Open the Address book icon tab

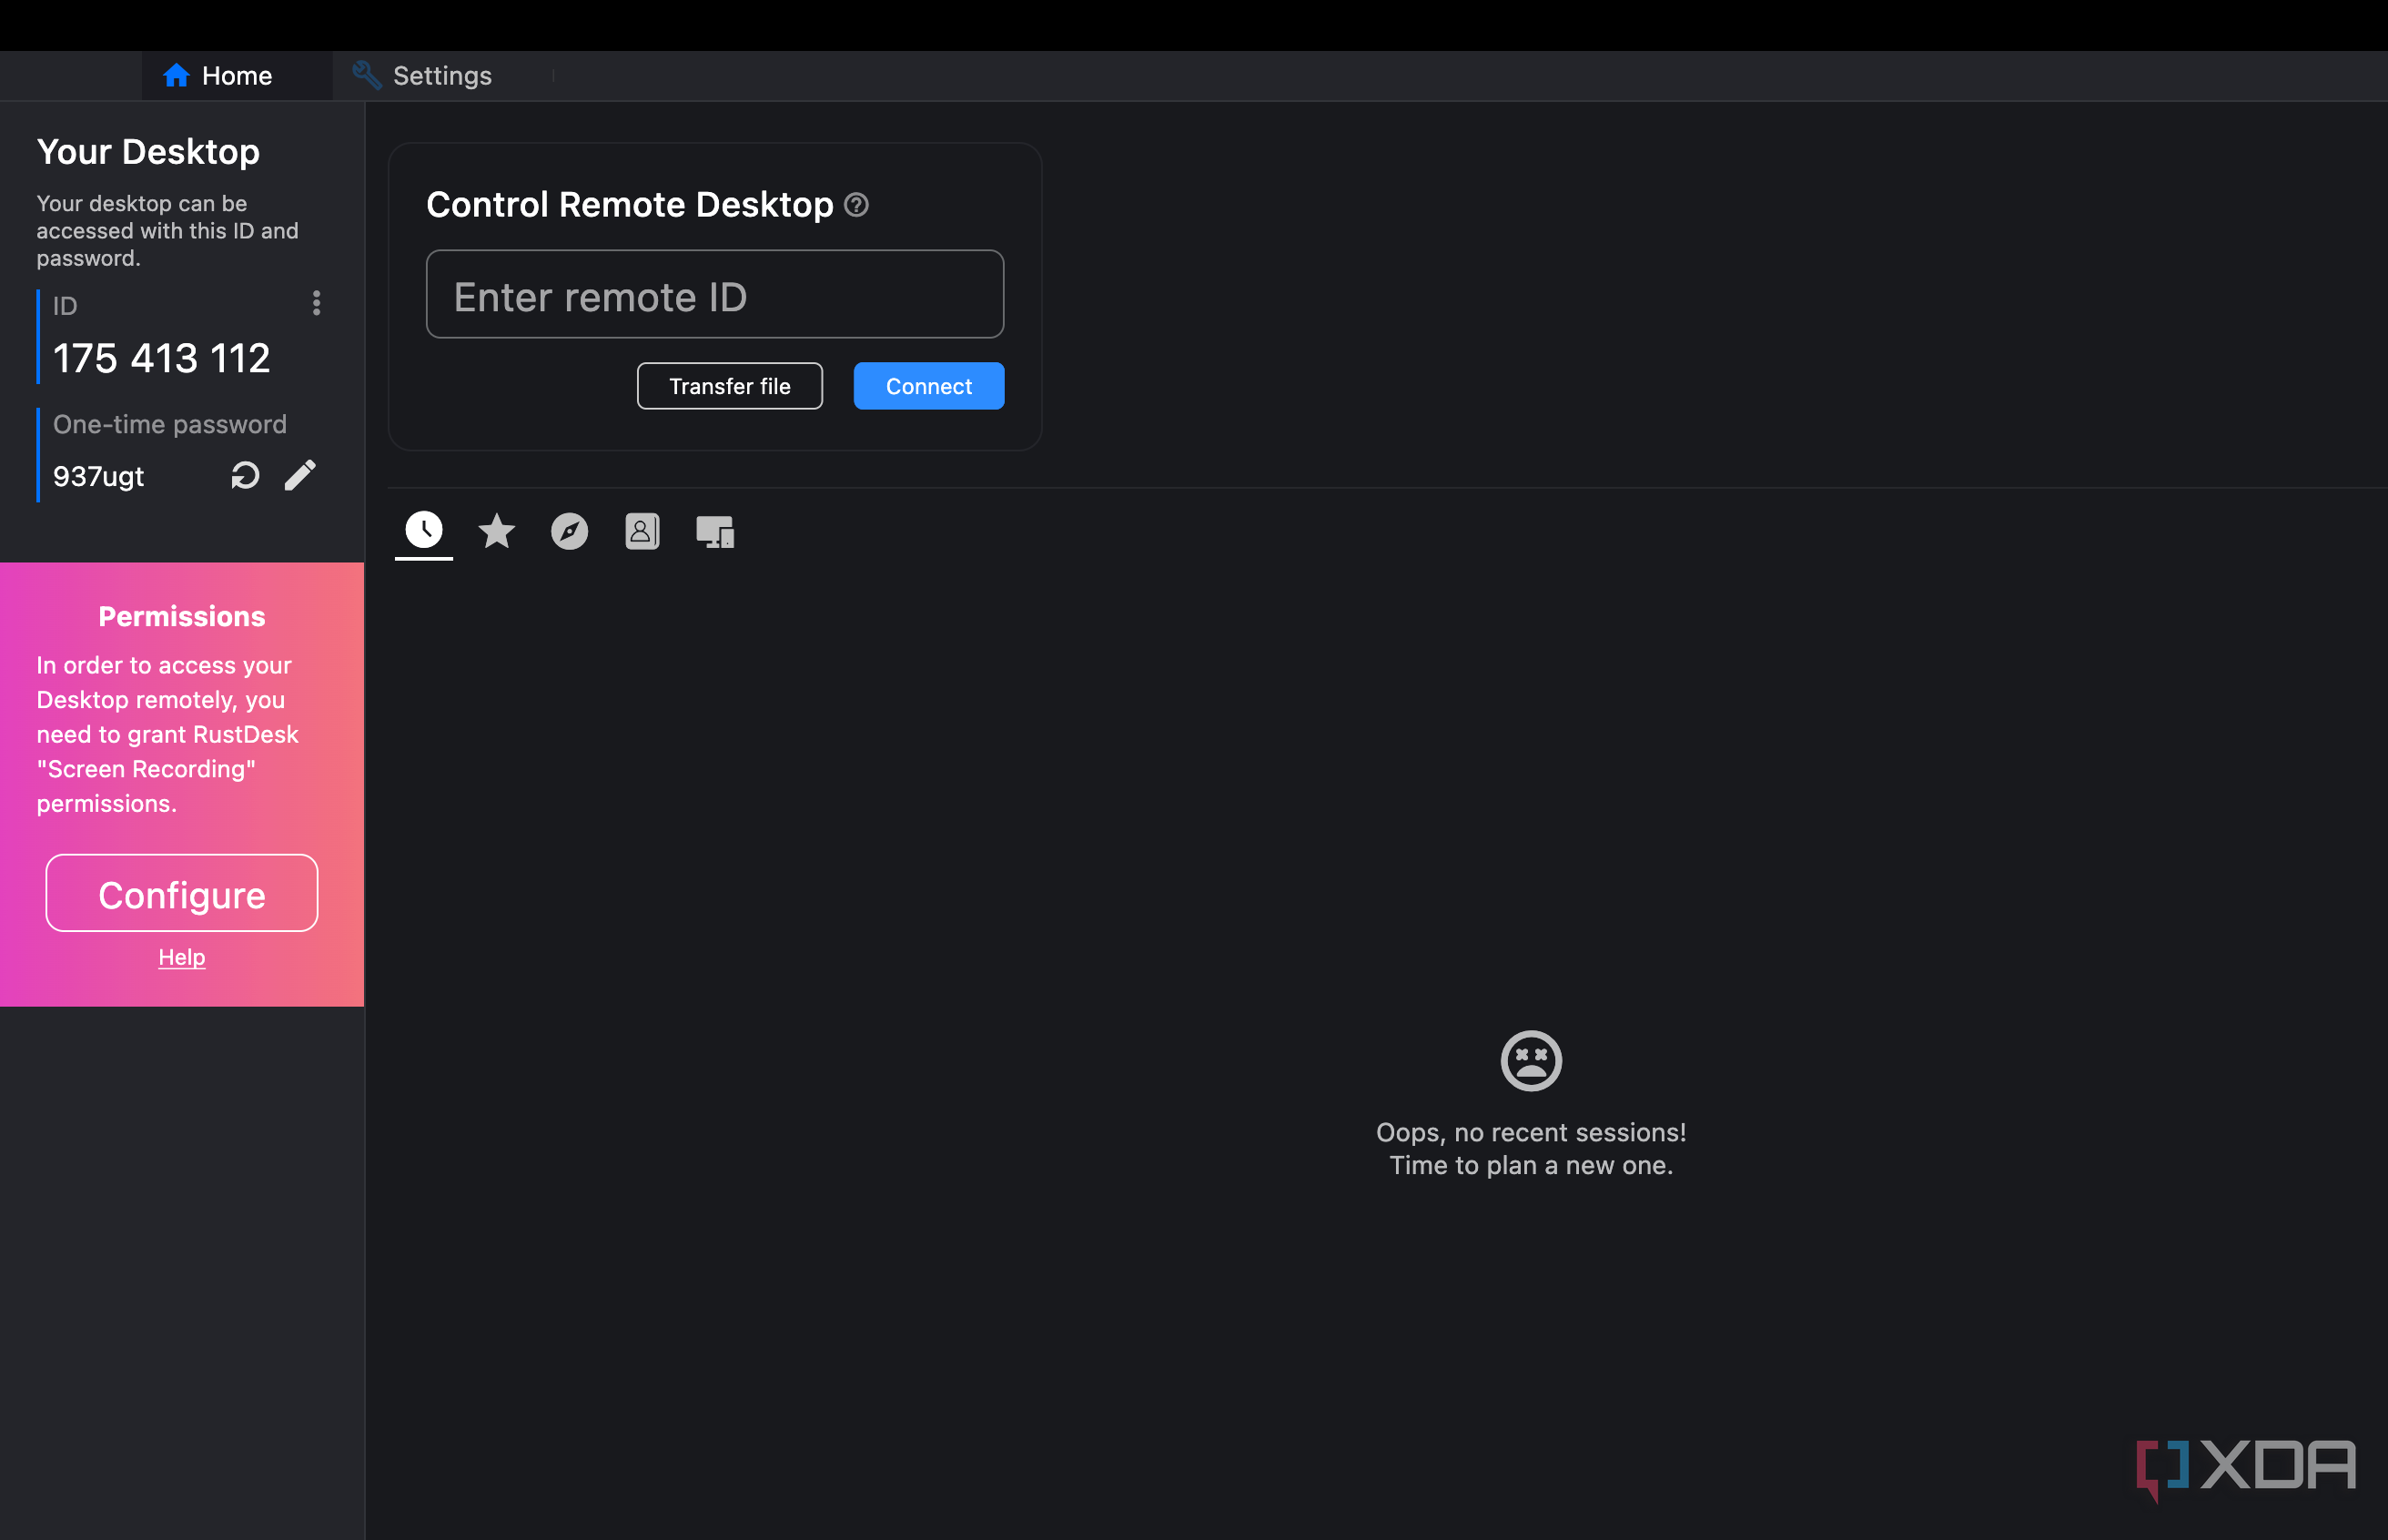point(642,531)
